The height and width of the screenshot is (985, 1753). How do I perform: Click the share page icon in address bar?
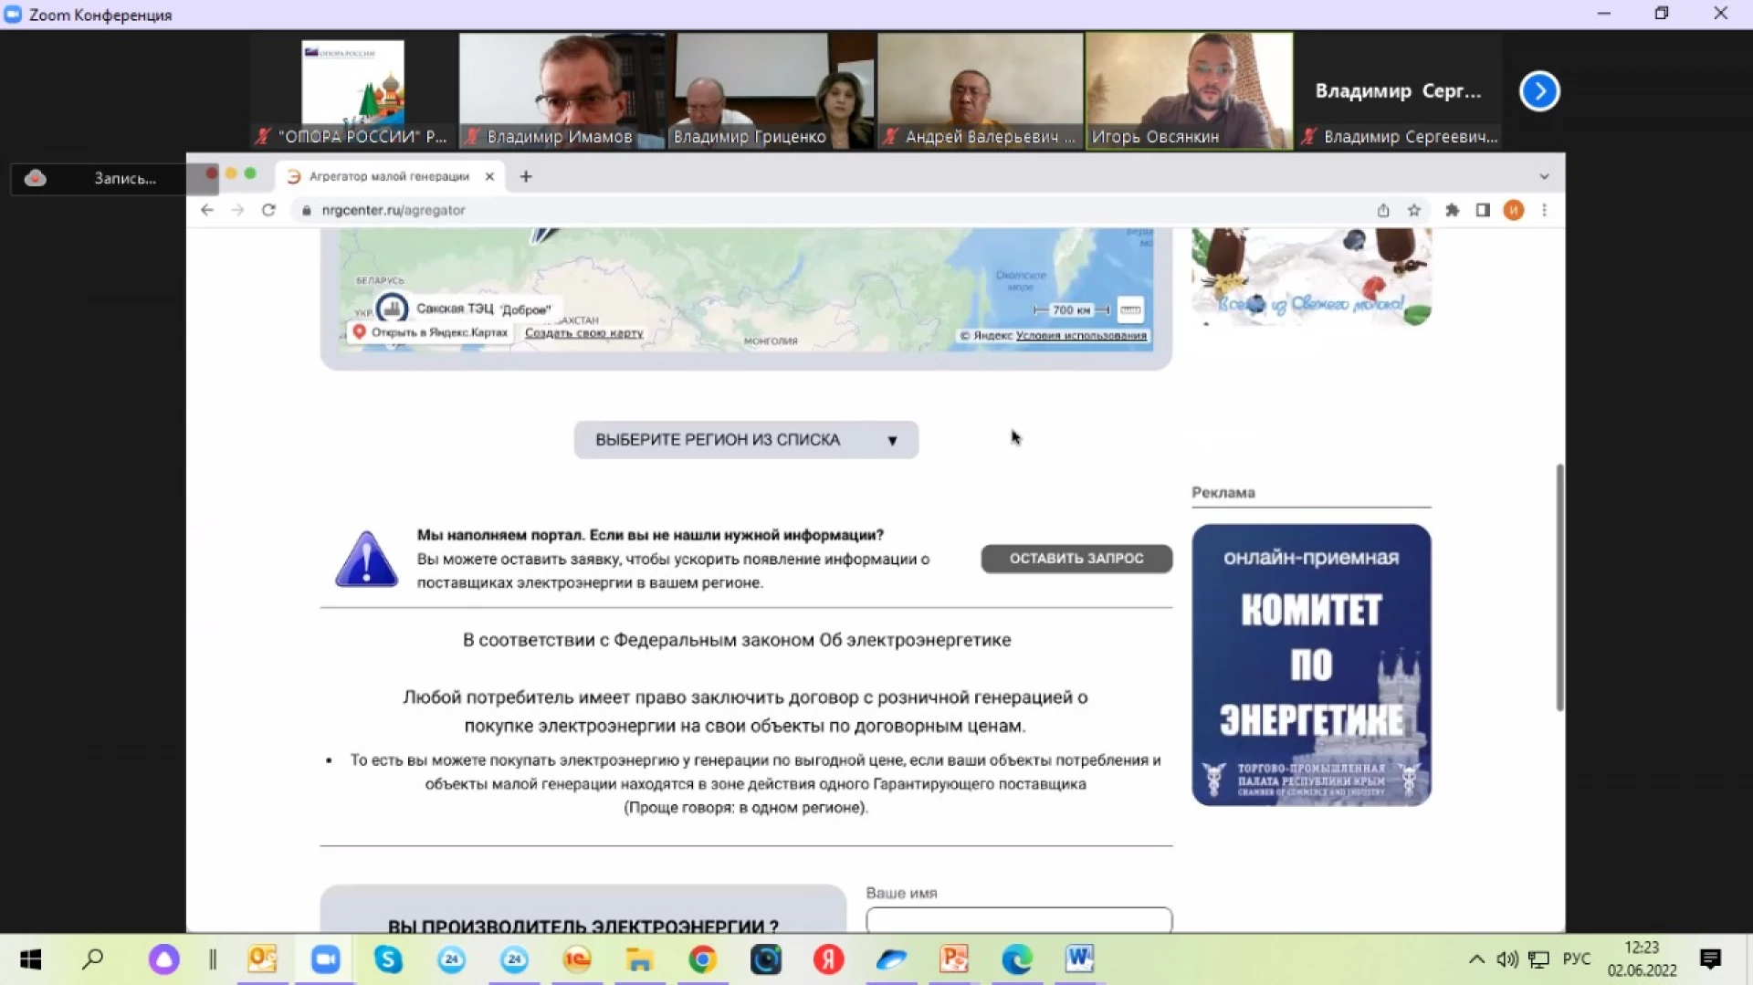point(1383,210)
